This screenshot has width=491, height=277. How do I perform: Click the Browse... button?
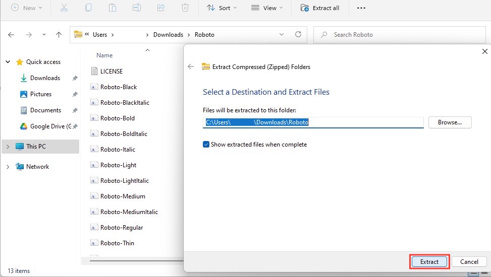tap(450, 122)
